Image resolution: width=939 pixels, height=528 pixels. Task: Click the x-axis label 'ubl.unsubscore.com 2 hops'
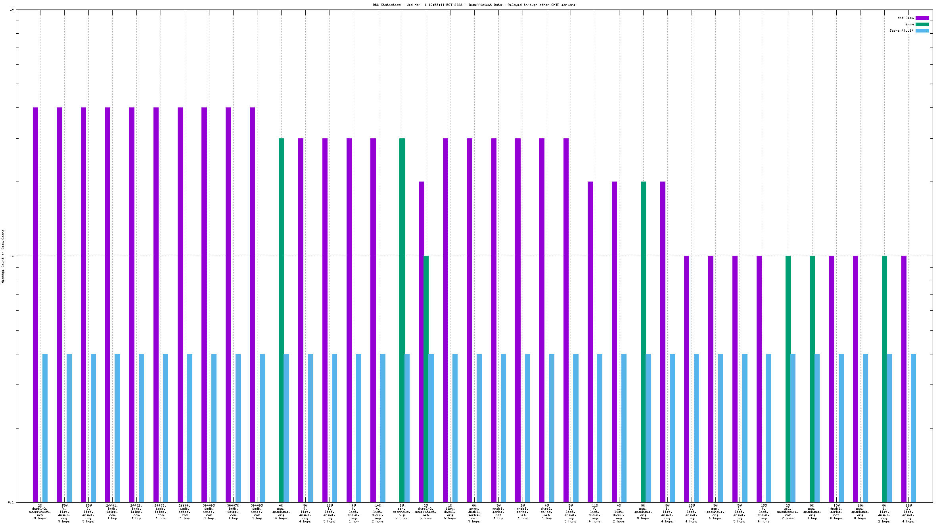click(788, 512)
